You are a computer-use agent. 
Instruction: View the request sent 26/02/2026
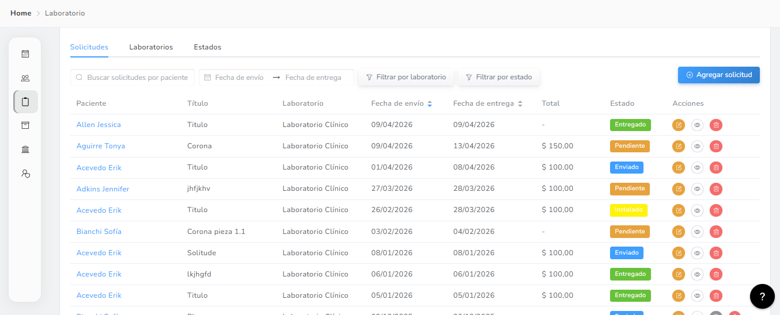[697, 210]
